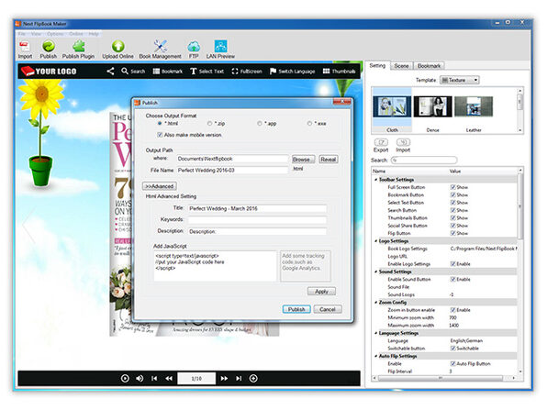Show Thumbnails in flipbook toolbar
Image resolution: width=547 pixels, height=410 pixels.
[x=339, y=72]
